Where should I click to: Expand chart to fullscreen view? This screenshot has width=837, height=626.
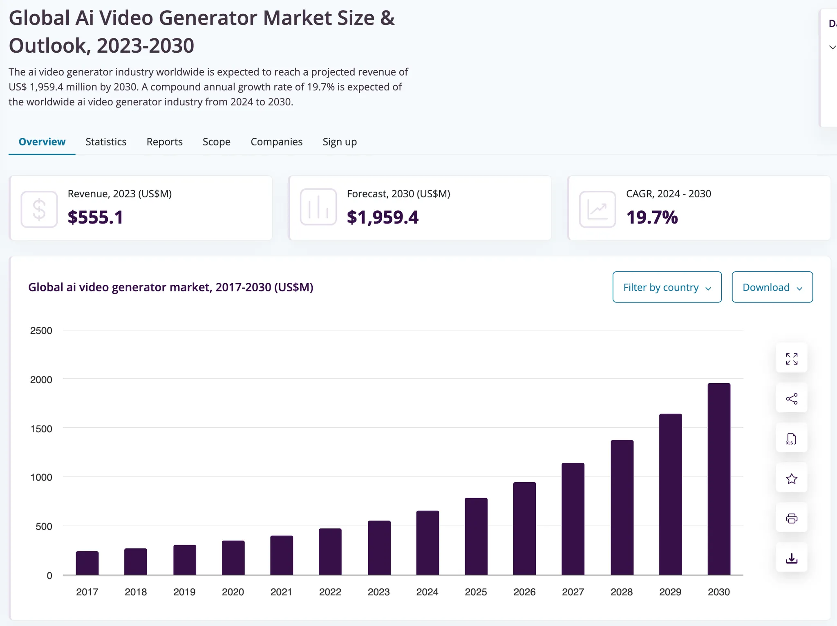coord(791,359)
